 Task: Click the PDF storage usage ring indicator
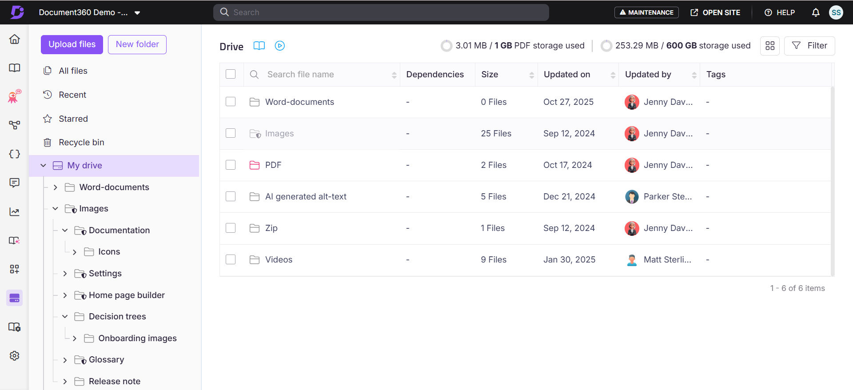pos(446,46)
